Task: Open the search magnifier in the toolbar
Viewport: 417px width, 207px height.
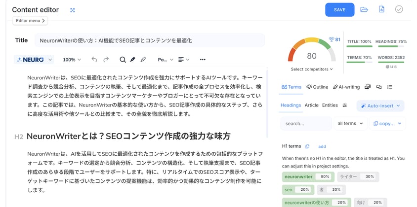Action: click(123, 60)
